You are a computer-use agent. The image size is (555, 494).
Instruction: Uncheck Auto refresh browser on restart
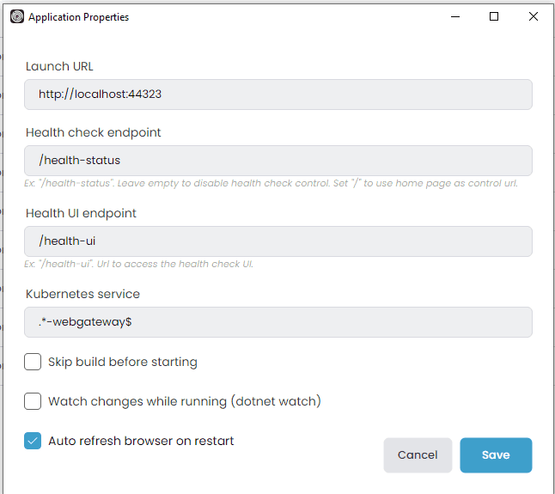[33, 441]
